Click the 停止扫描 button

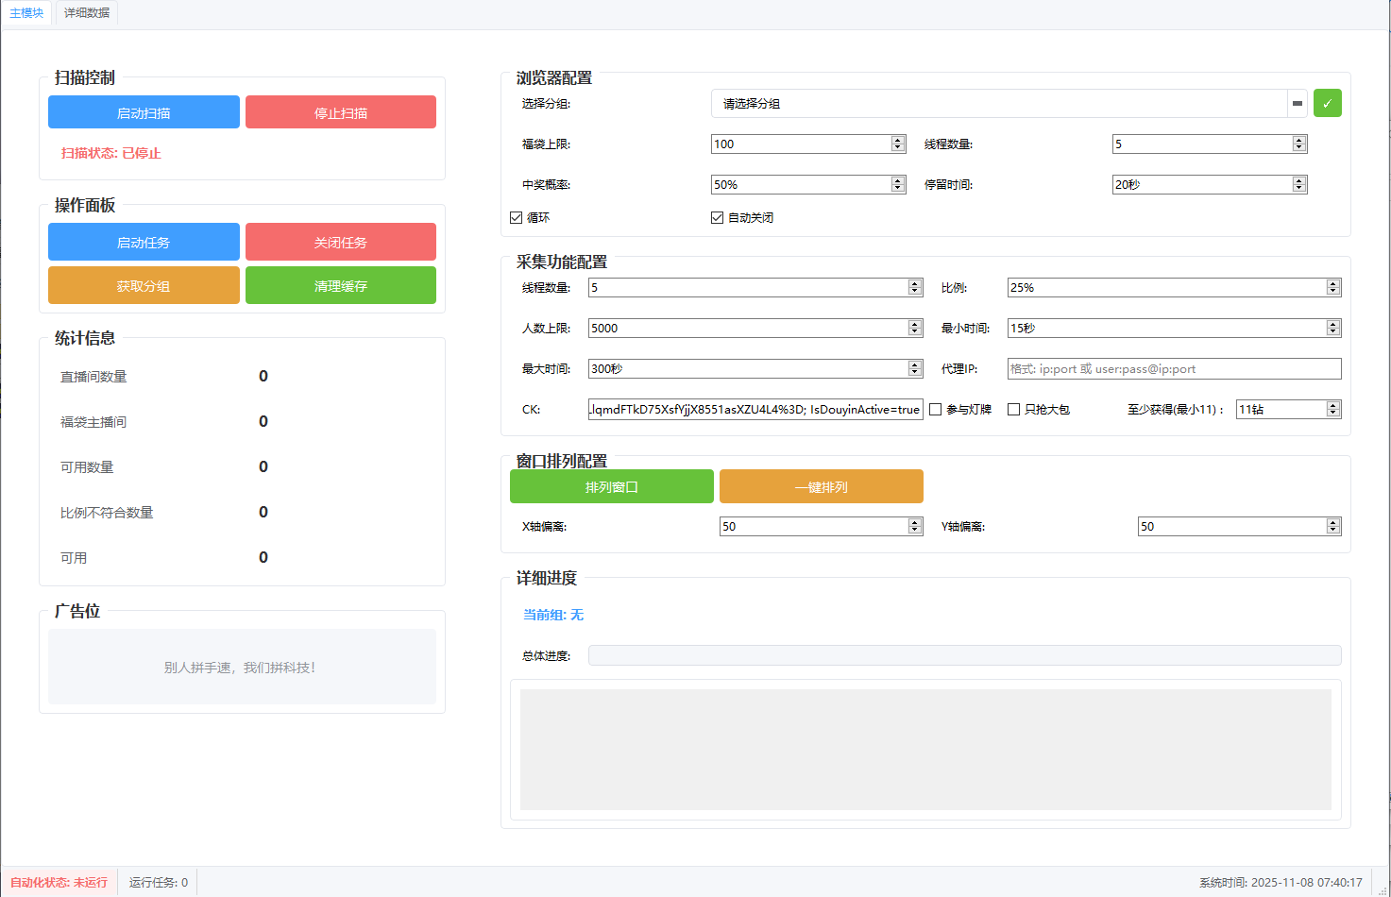point(341,111)
